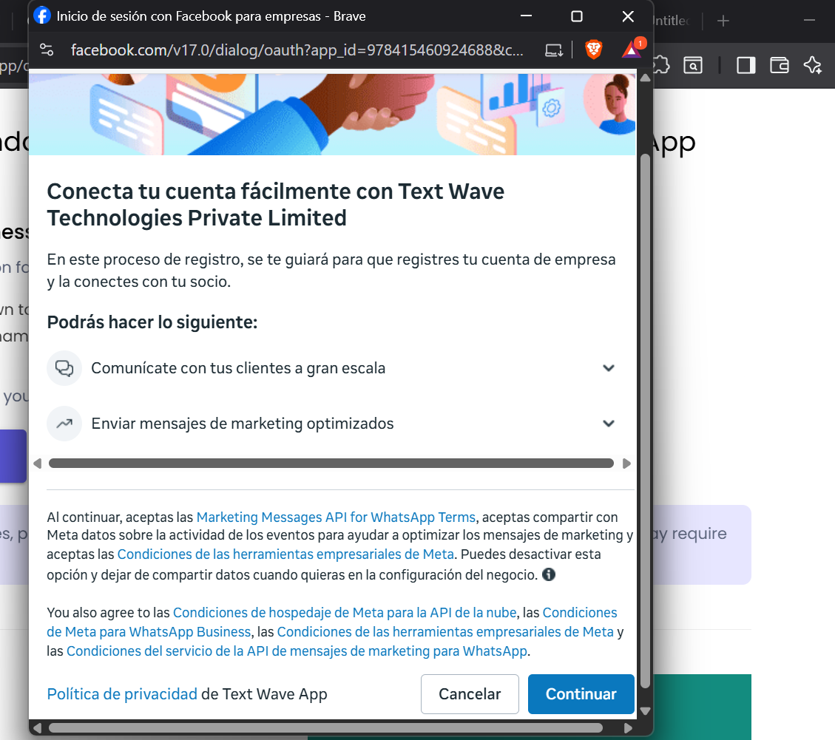Screen dimensions: 835x740
Task: Click the install app icon in address bar
Action: click(x=553, y=50)
